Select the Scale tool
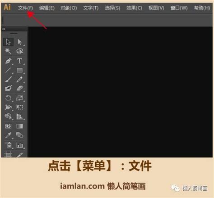The image size is (214, 198). [x=20, y=98]
